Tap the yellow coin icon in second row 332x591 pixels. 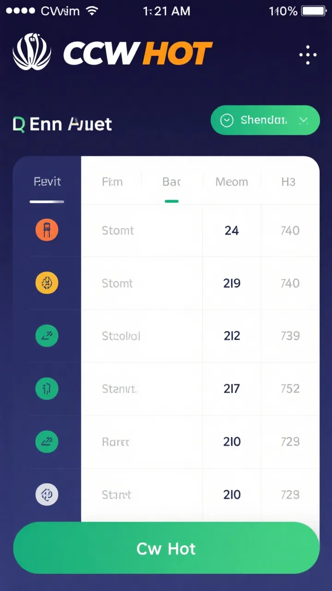pyautogui.click(x=47, y=283)
